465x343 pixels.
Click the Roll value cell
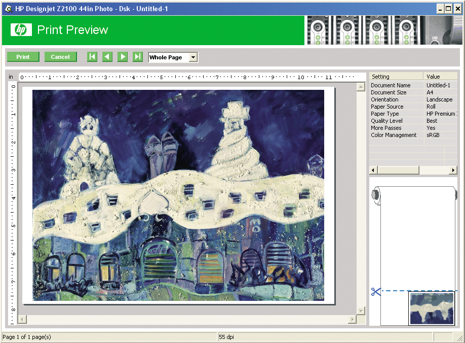click(431, 107)
